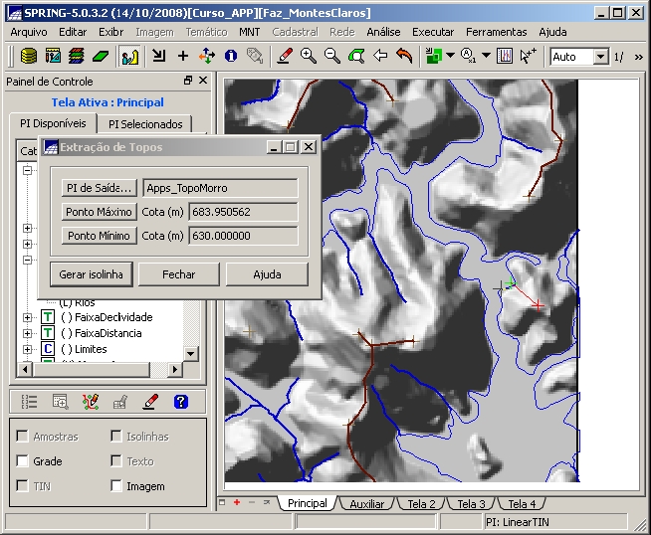This screenshot has height=535, width=651.
Task: Select the pan (four-arrow move) tool
Action: click(x=207, y=57)
